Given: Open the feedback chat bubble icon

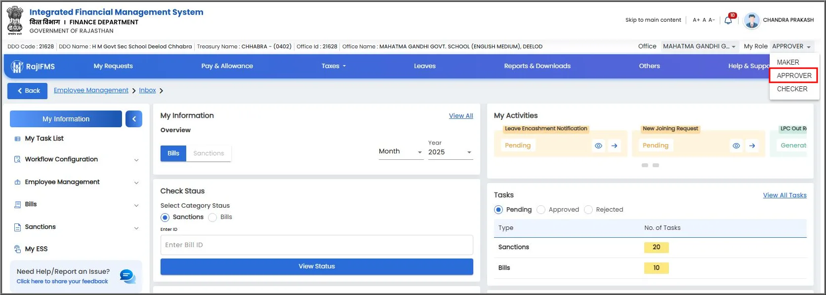Looking at the screenshot, I should (x=127, y=276).
